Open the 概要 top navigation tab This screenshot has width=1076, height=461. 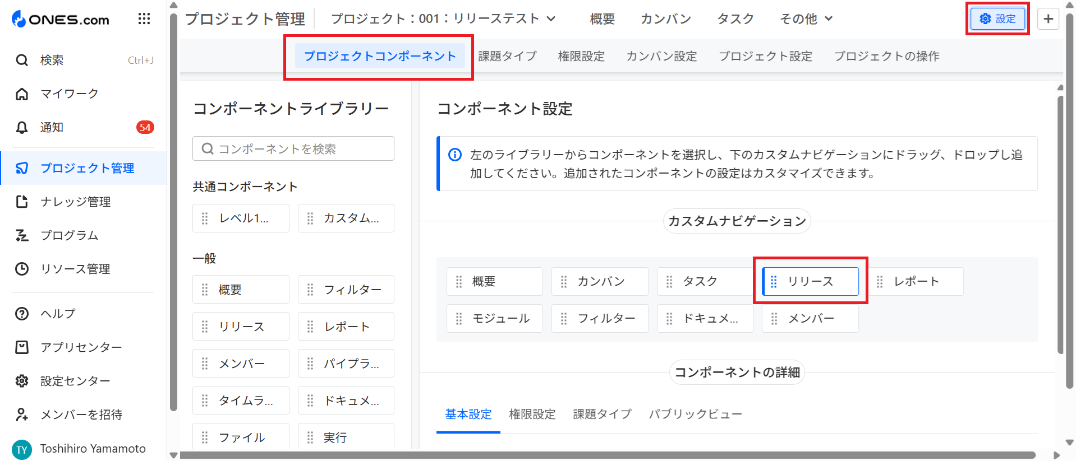coord(603,19)
